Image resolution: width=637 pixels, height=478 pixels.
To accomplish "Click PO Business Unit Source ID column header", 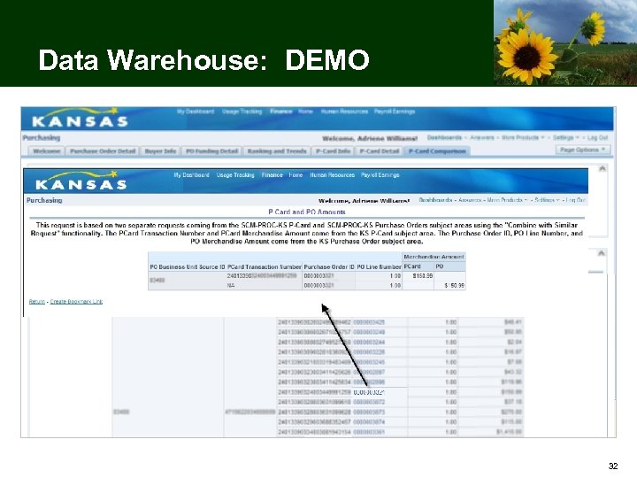I will pyautogui.click(x=188, y=266).
